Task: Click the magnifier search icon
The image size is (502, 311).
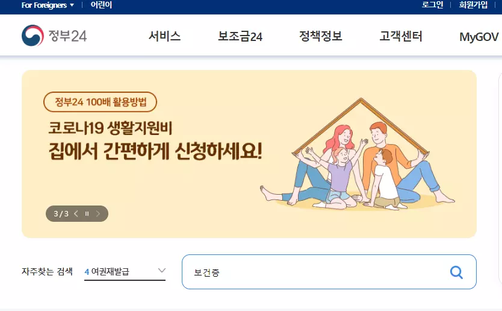Action: 456,272
